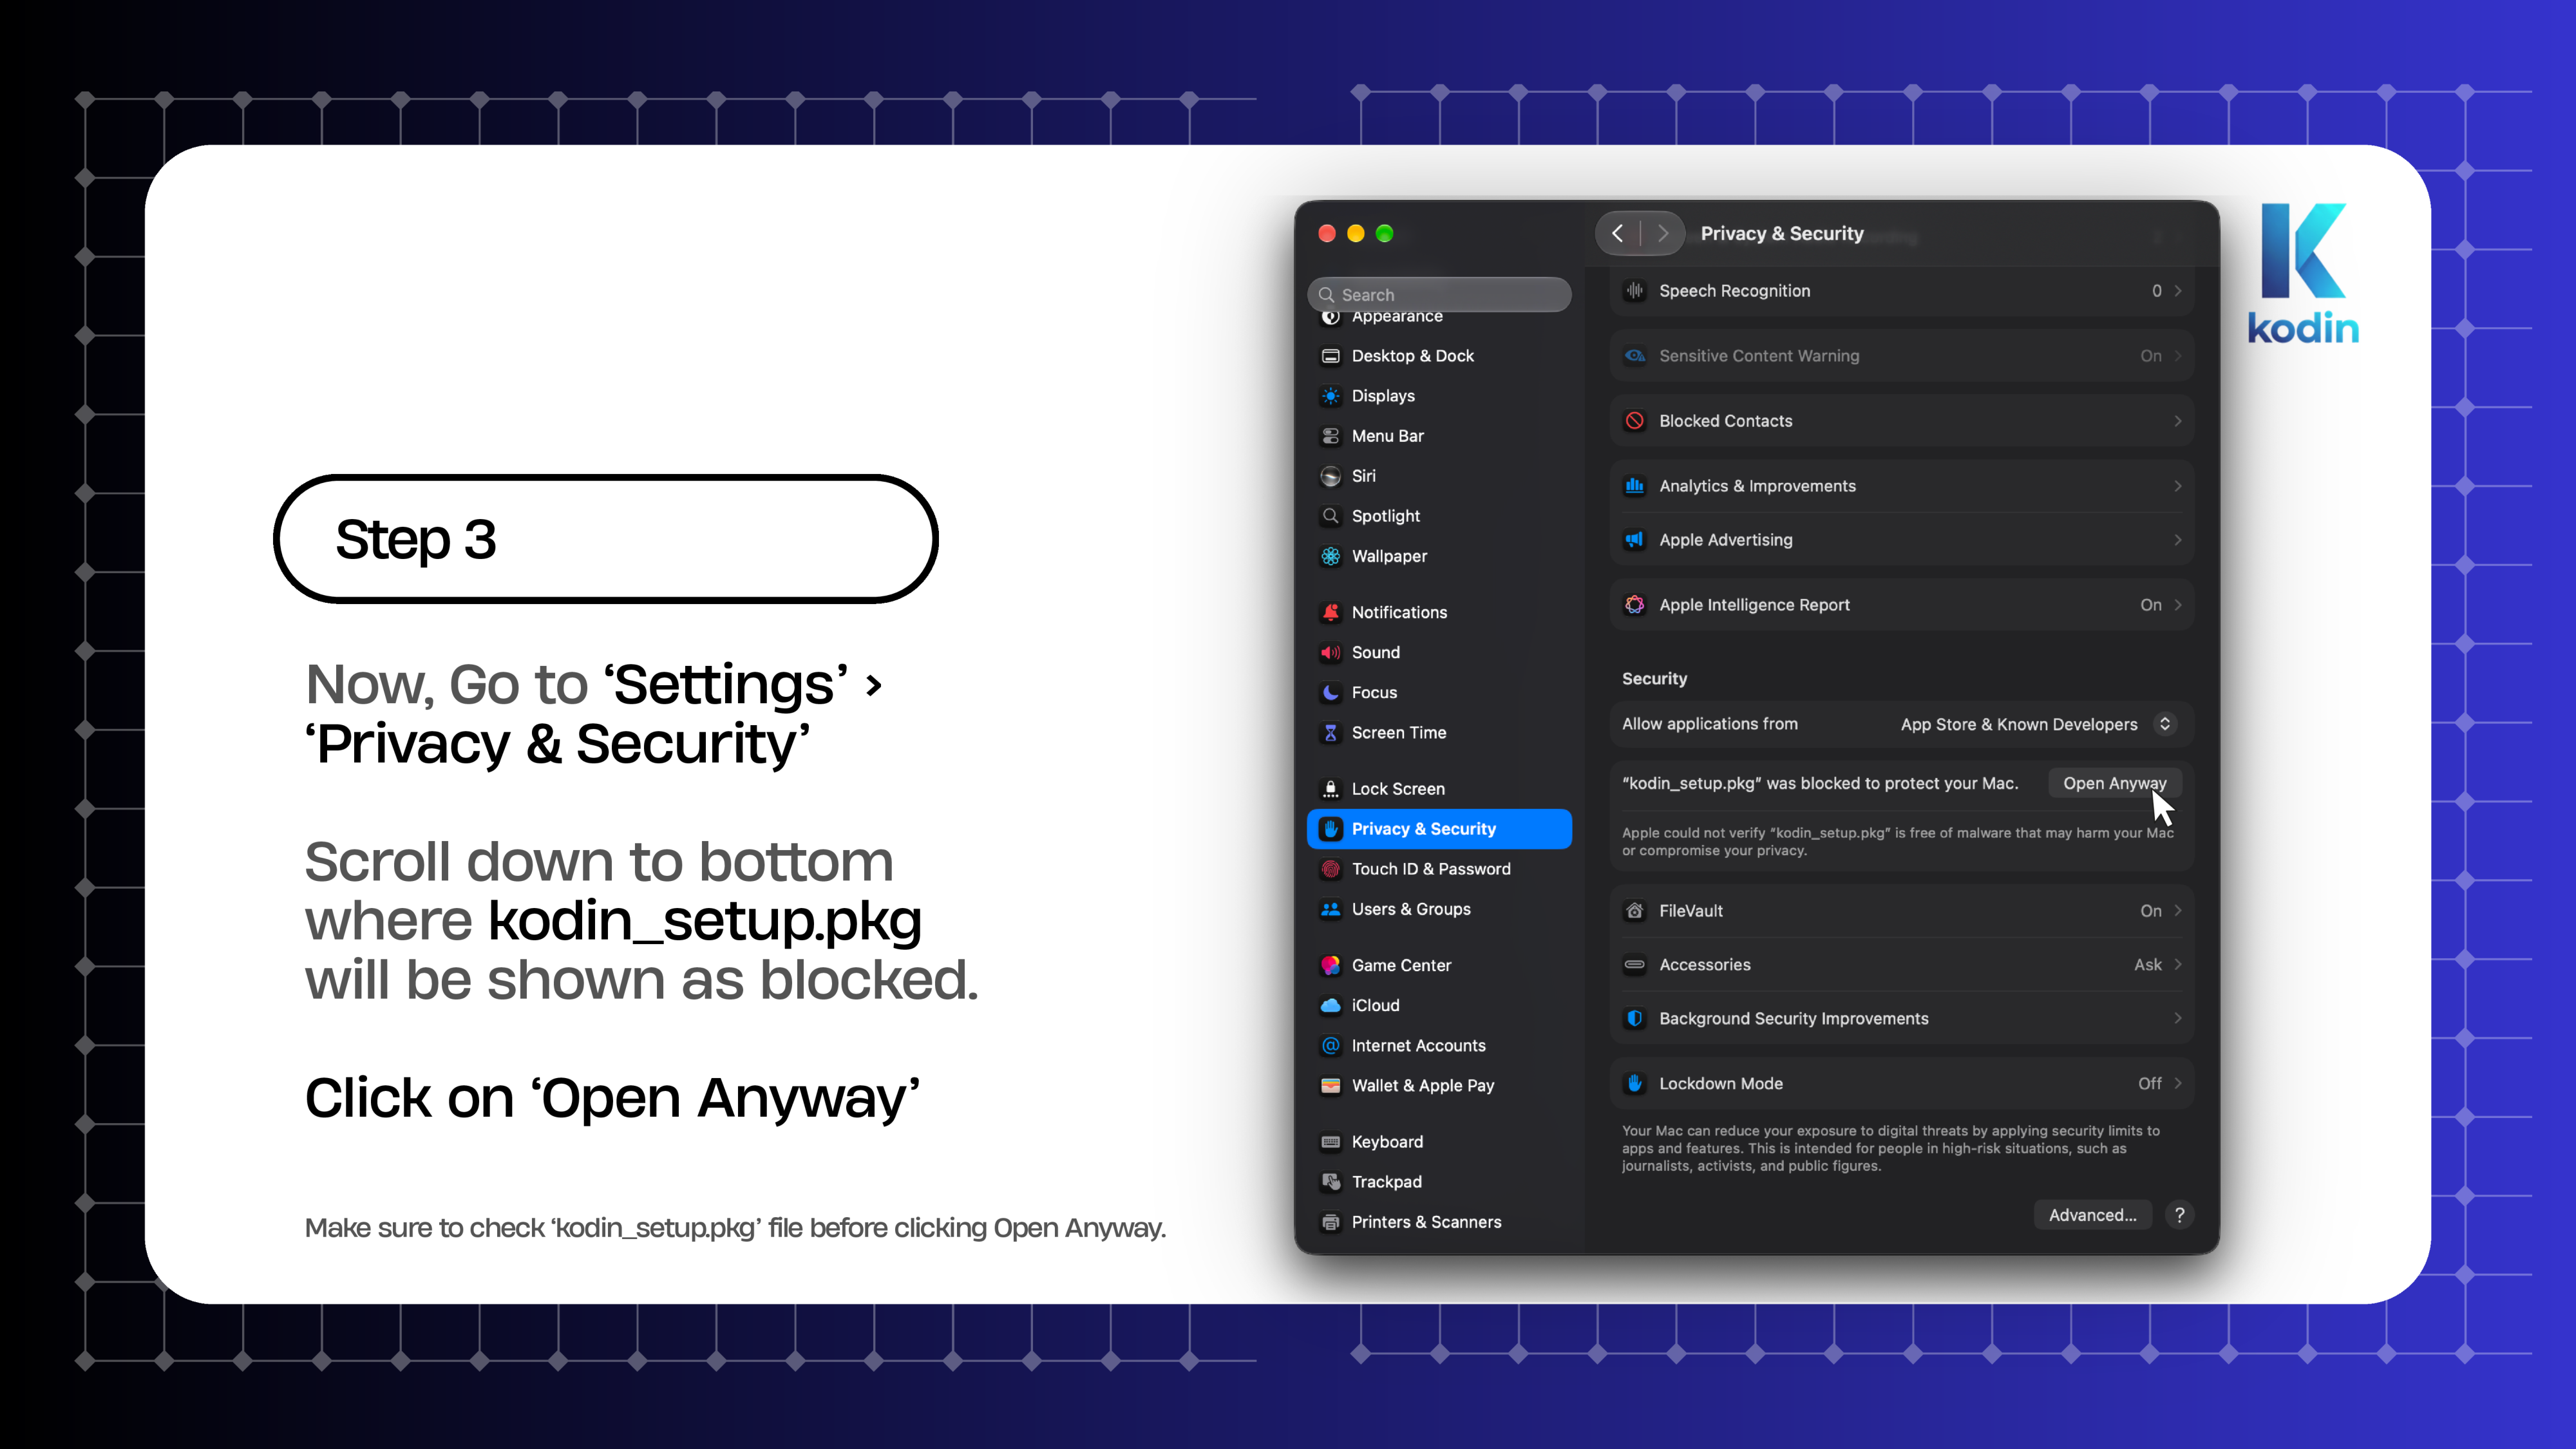Open Screen Time settings pane

(1439, 732)
